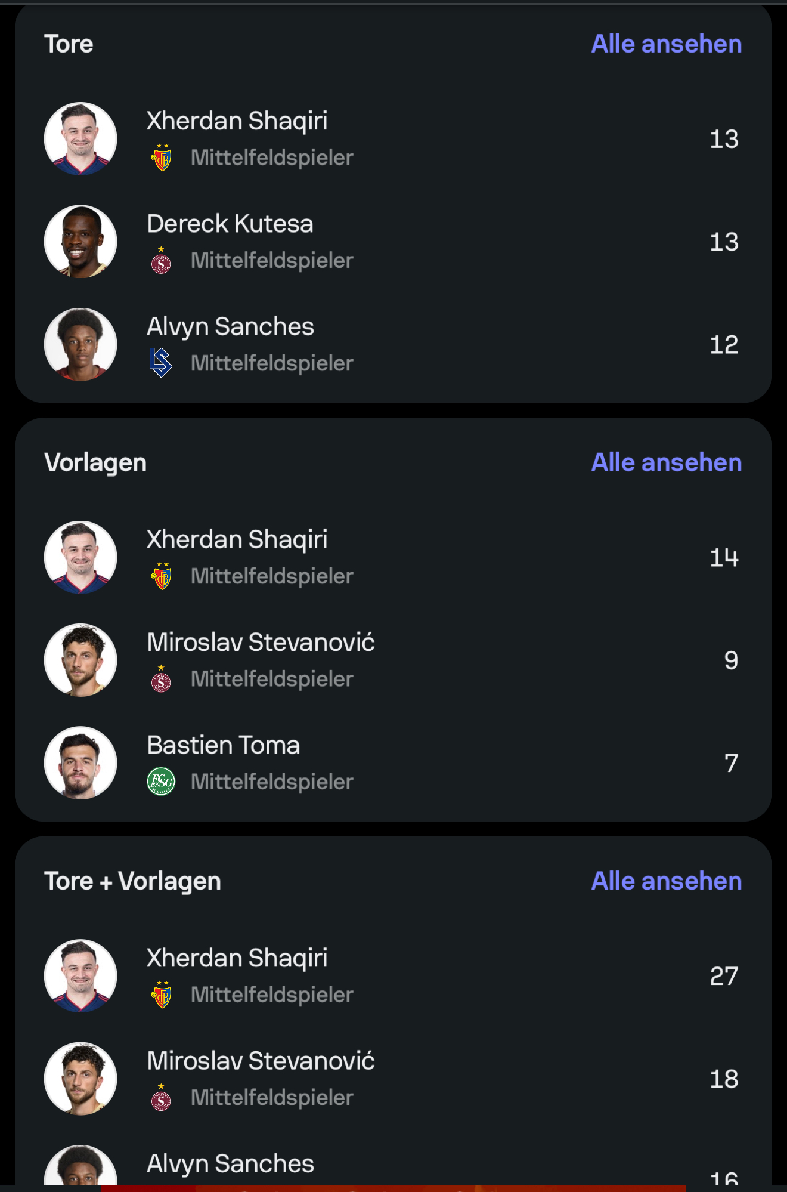Select Bastien Toma's name in Vorlagen
This screenshot has height=1192, width=787.
click(224, 746)
